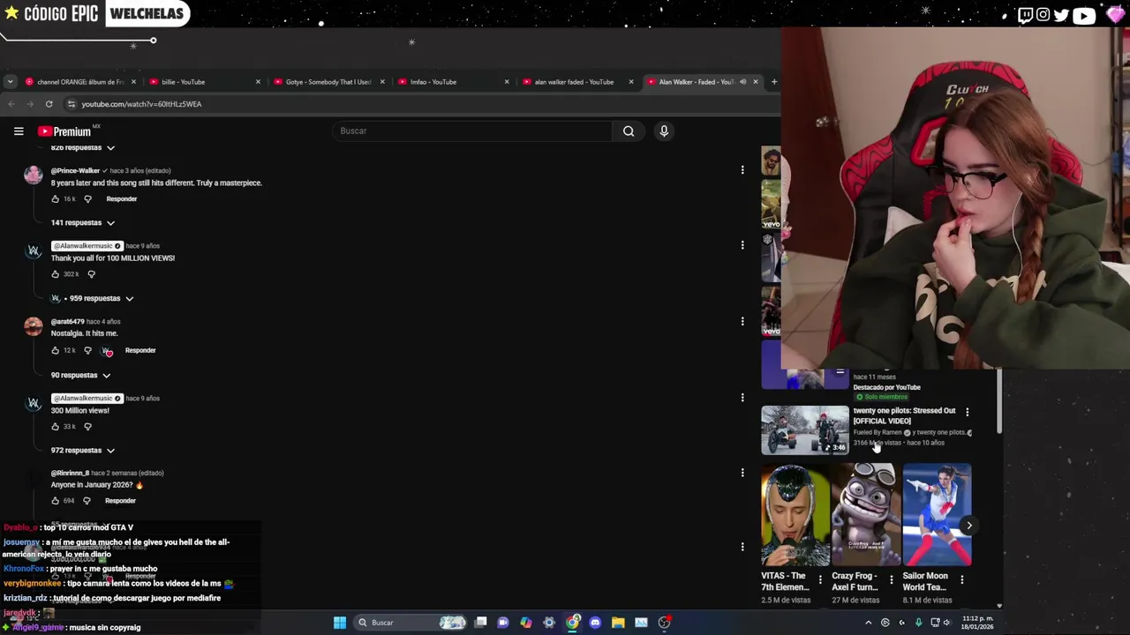Open File Explorer from the taskbar

(618, 623)
